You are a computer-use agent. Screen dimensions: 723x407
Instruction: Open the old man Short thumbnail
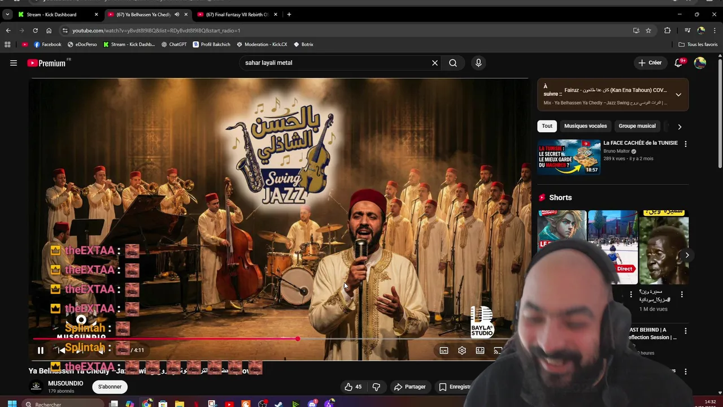pos(664,247)
